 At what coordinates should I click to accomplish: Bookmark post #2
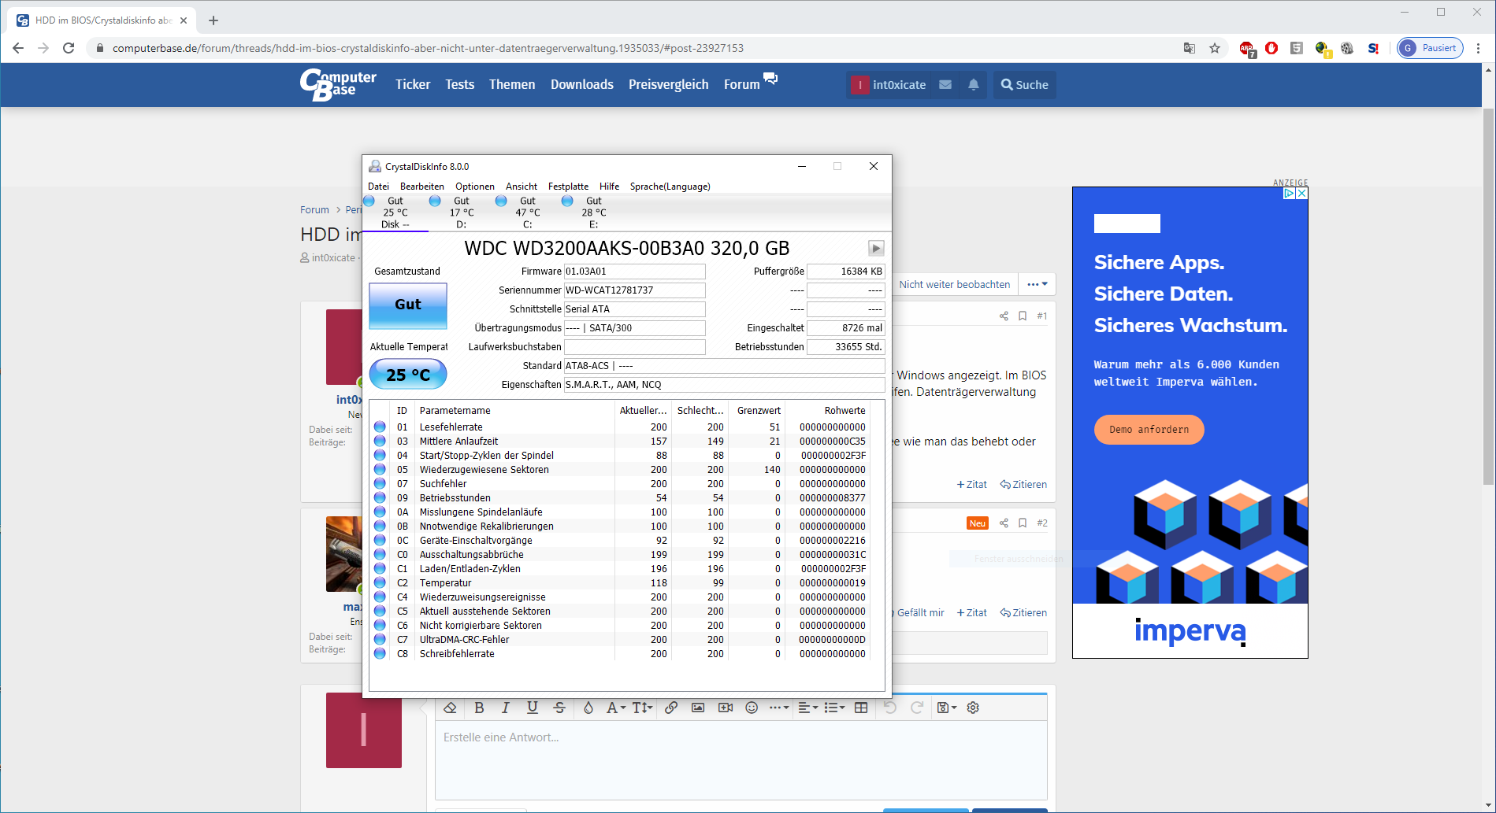[x=1023, y=523]
